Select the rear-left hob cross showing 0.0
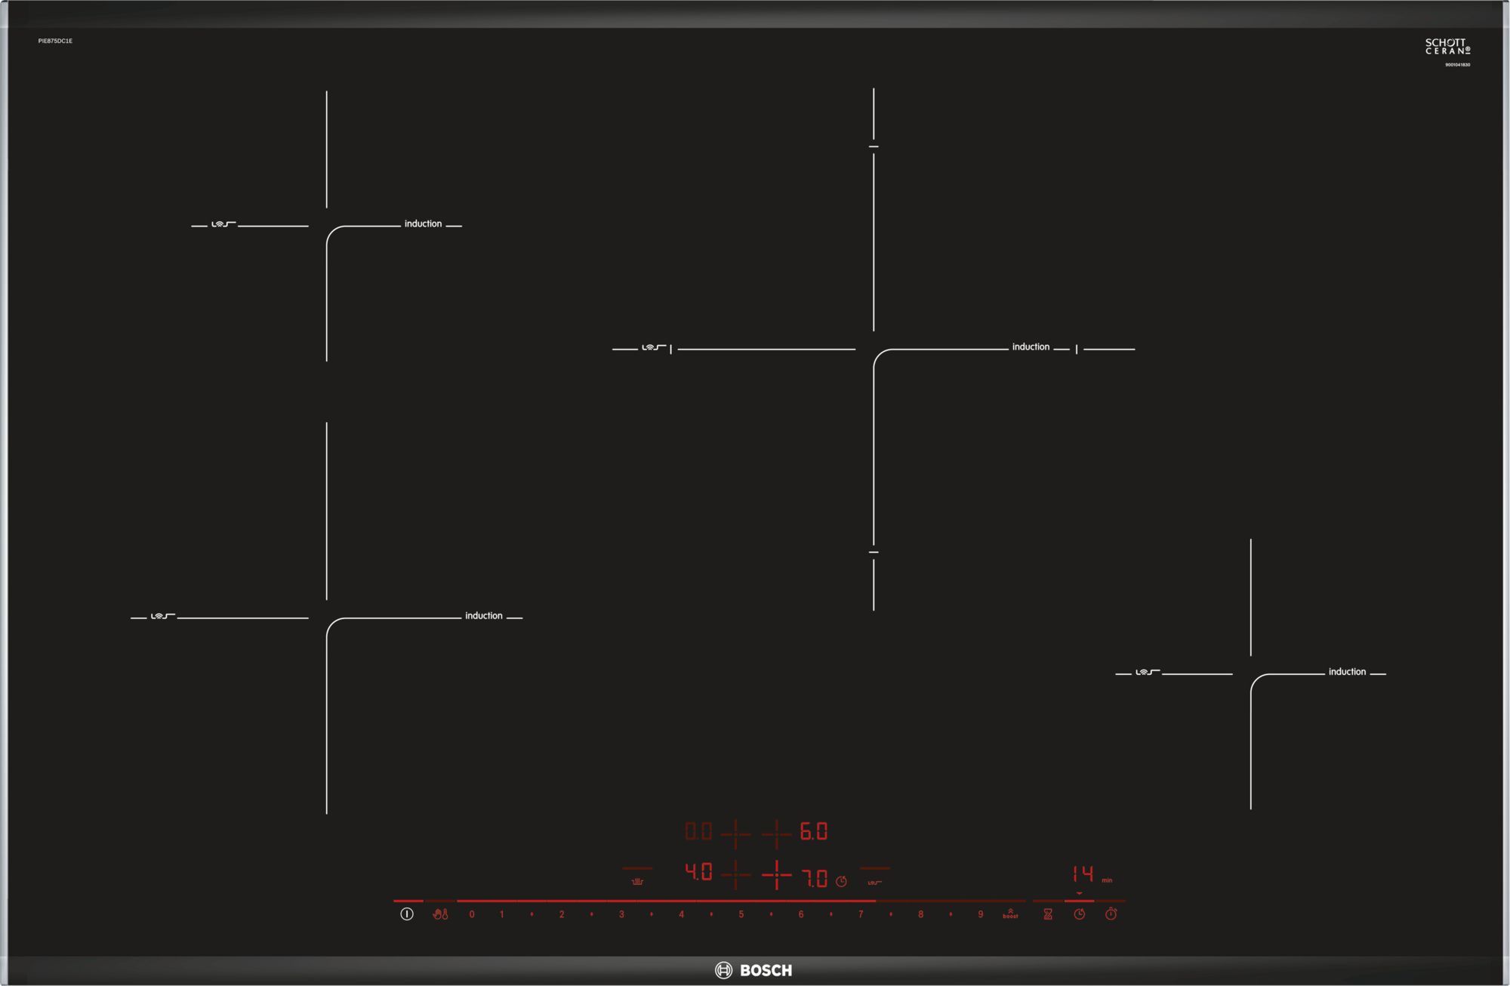The width and height of the screenshot is (1510, 986). (x=735, y=833)
